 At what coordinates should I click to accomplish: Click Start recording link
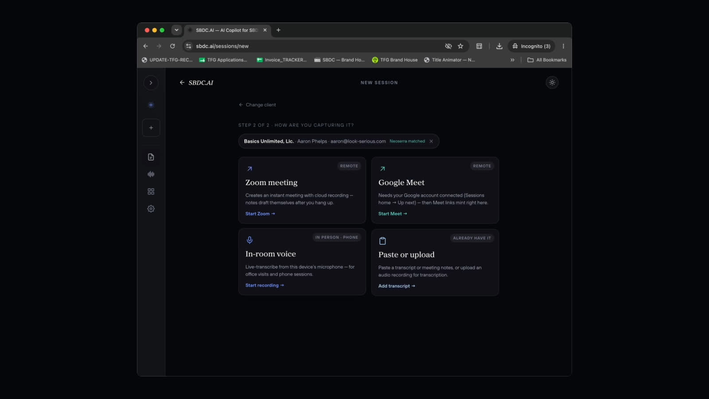pyautogui.click(x=265, y=286)
